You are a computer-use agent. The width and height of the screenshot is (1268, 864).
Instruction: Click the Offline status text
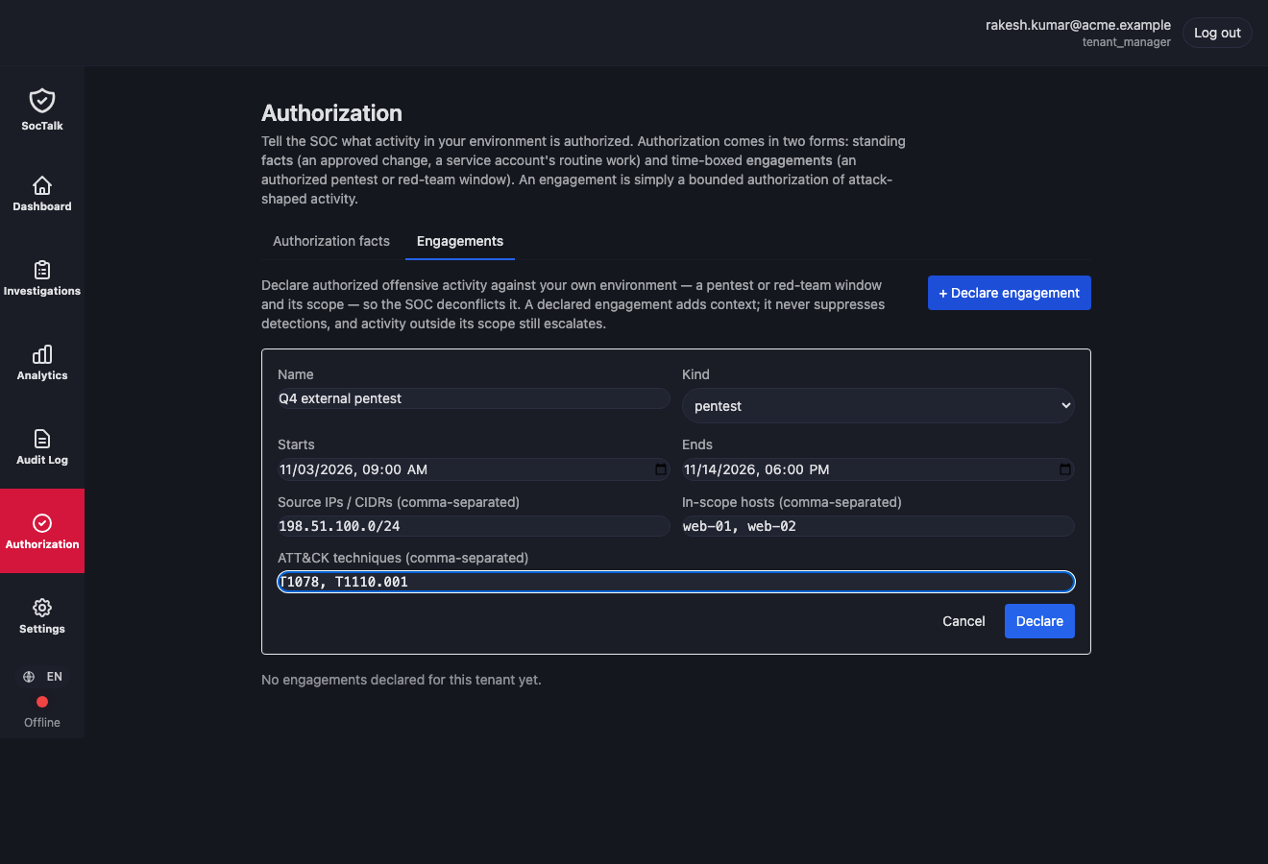42,723
